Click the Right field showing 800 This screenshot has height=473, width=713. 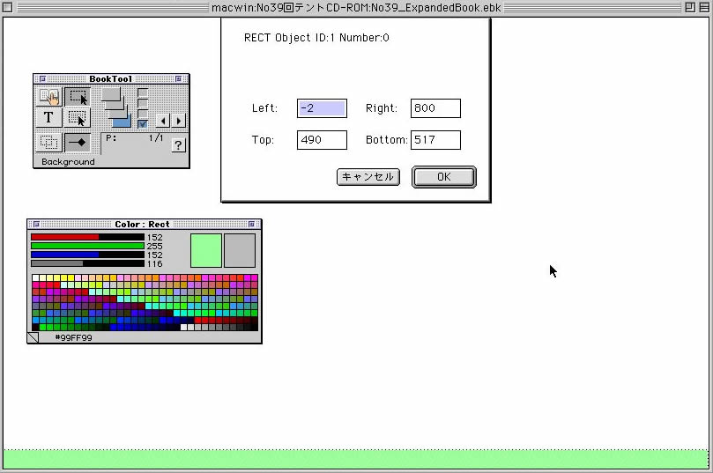click(435, 108)
